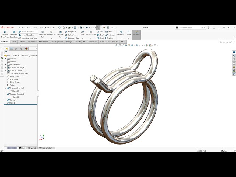
Task: Choose the Boundary Cut command
Action: (72, 38)
